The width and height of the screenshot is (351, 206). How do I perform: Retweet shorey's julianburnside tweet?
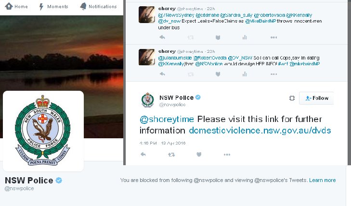pos(191,74)
